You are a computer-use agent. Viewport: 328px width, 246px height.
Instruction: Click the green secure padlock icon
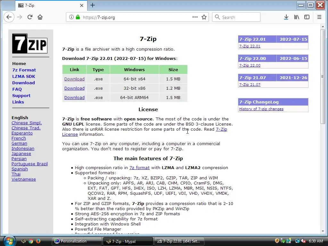78,17
